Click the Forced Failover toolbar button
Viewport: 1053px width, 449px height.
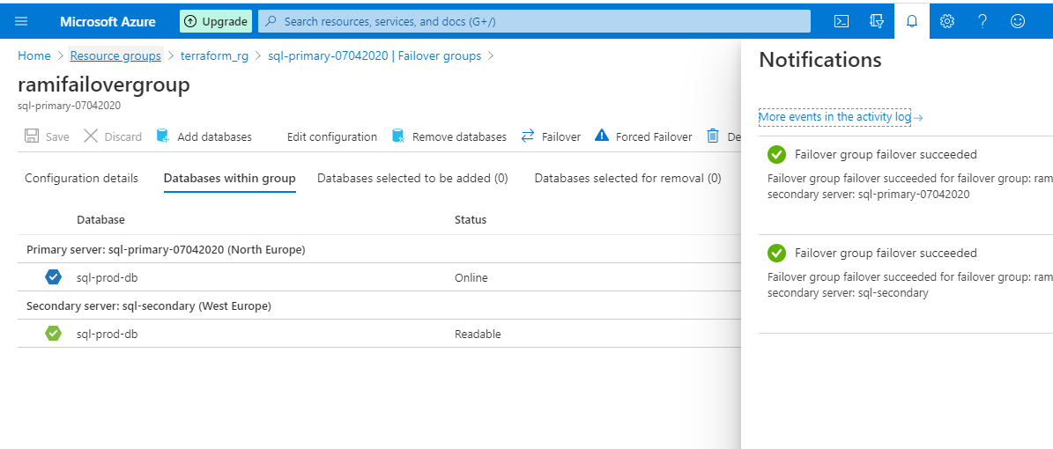pos(643,136)
